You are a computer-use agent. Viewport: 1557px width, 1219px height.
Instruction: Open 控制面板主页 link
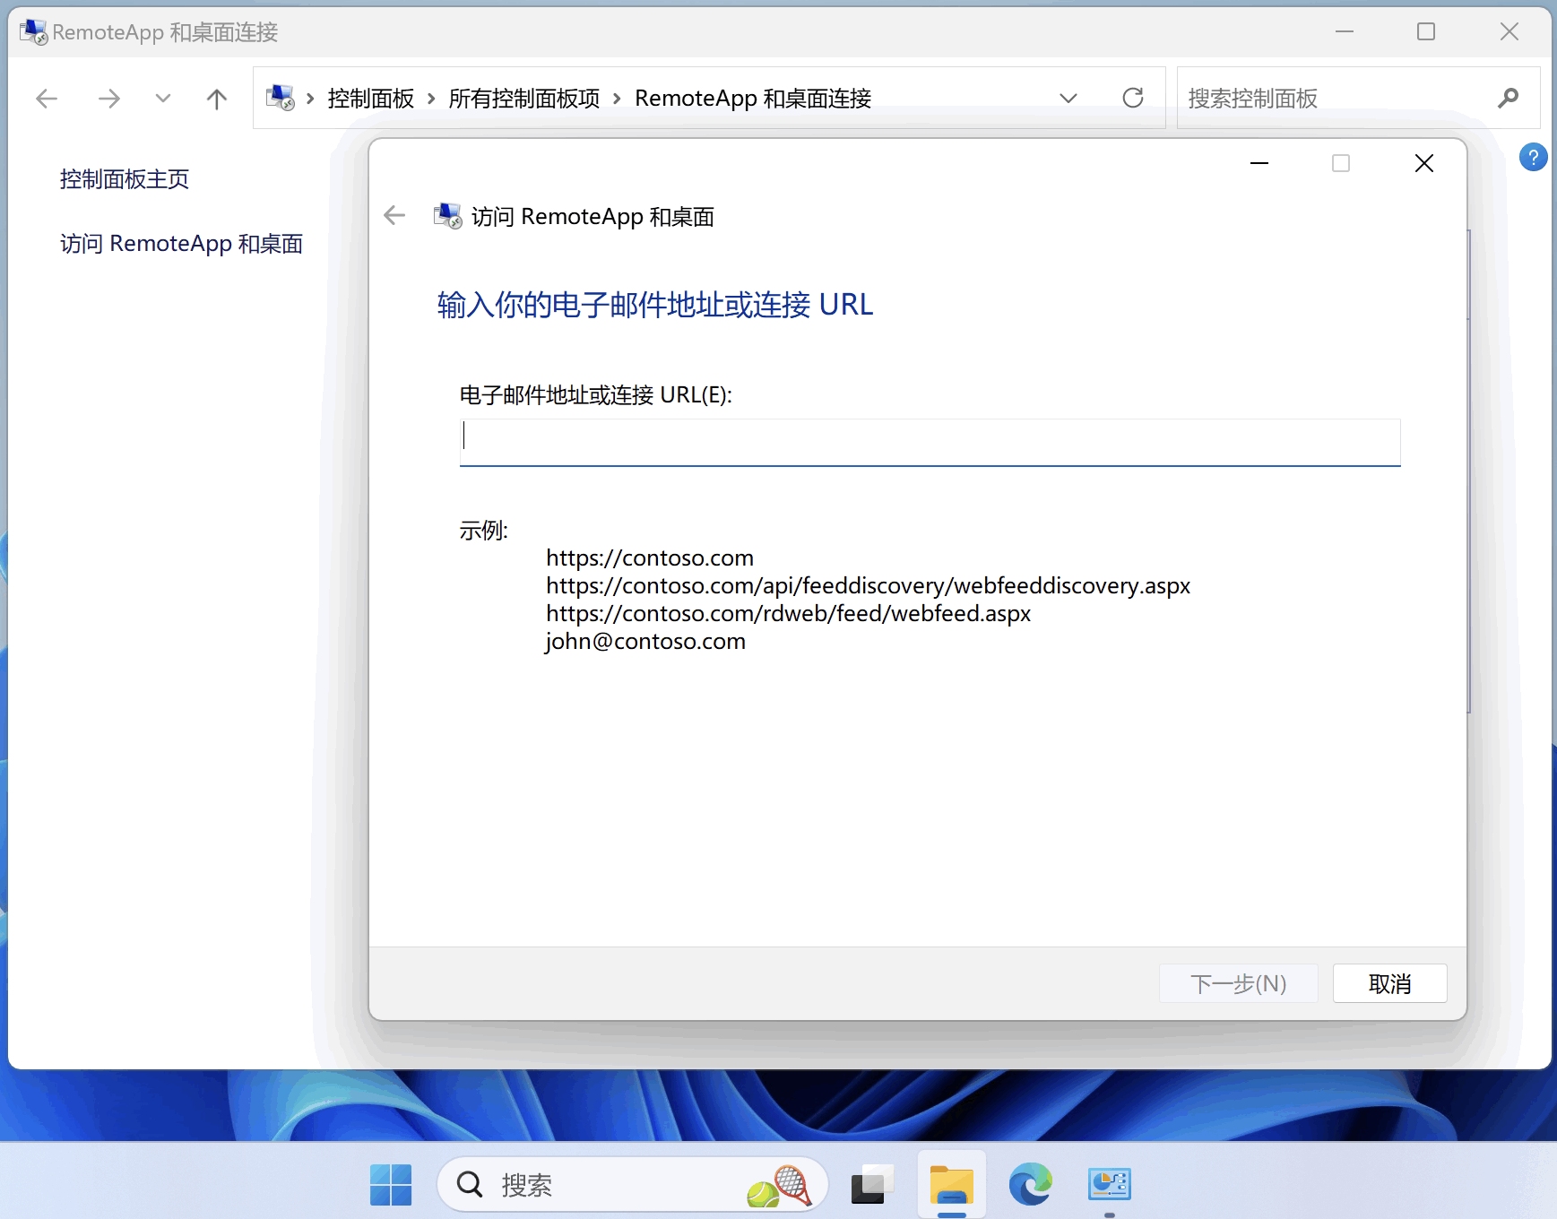pos(125,179)
